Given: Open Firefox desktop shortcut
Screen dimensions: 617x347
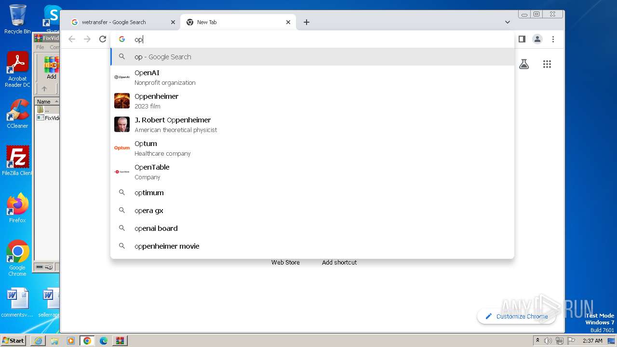Looking at the screenshot, I should click(x=17, y=208).
